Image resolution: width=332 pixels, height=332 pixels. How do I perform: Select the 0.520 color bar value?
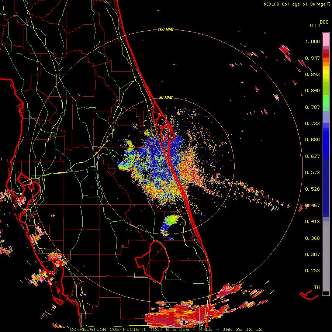click(x=312, y=189)
